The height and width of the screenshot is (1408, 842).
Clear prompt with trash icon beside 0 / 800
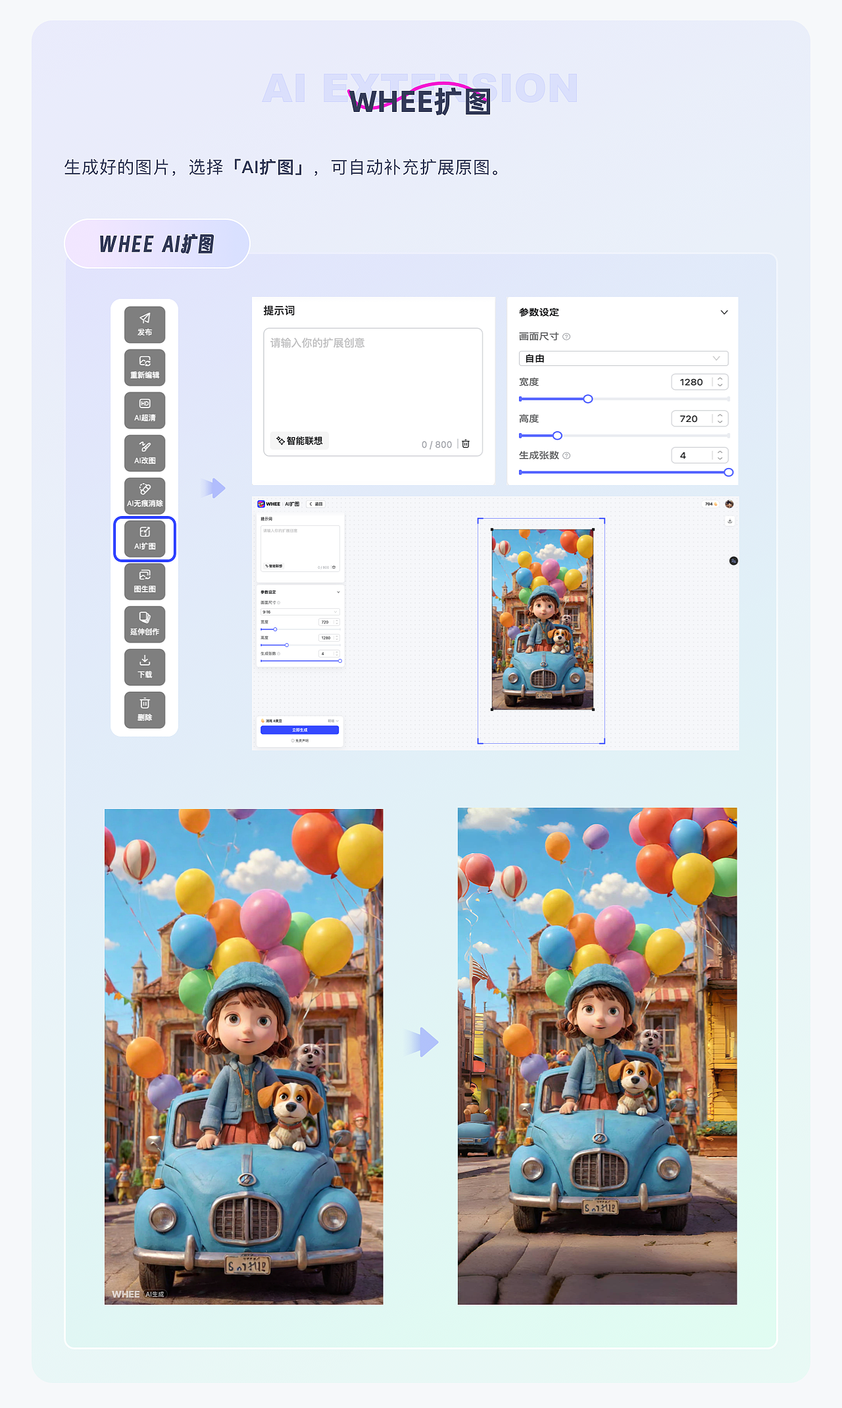466,444
